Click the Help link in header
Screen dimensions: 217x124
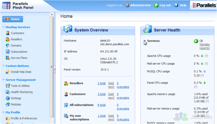tap(183, 5)
